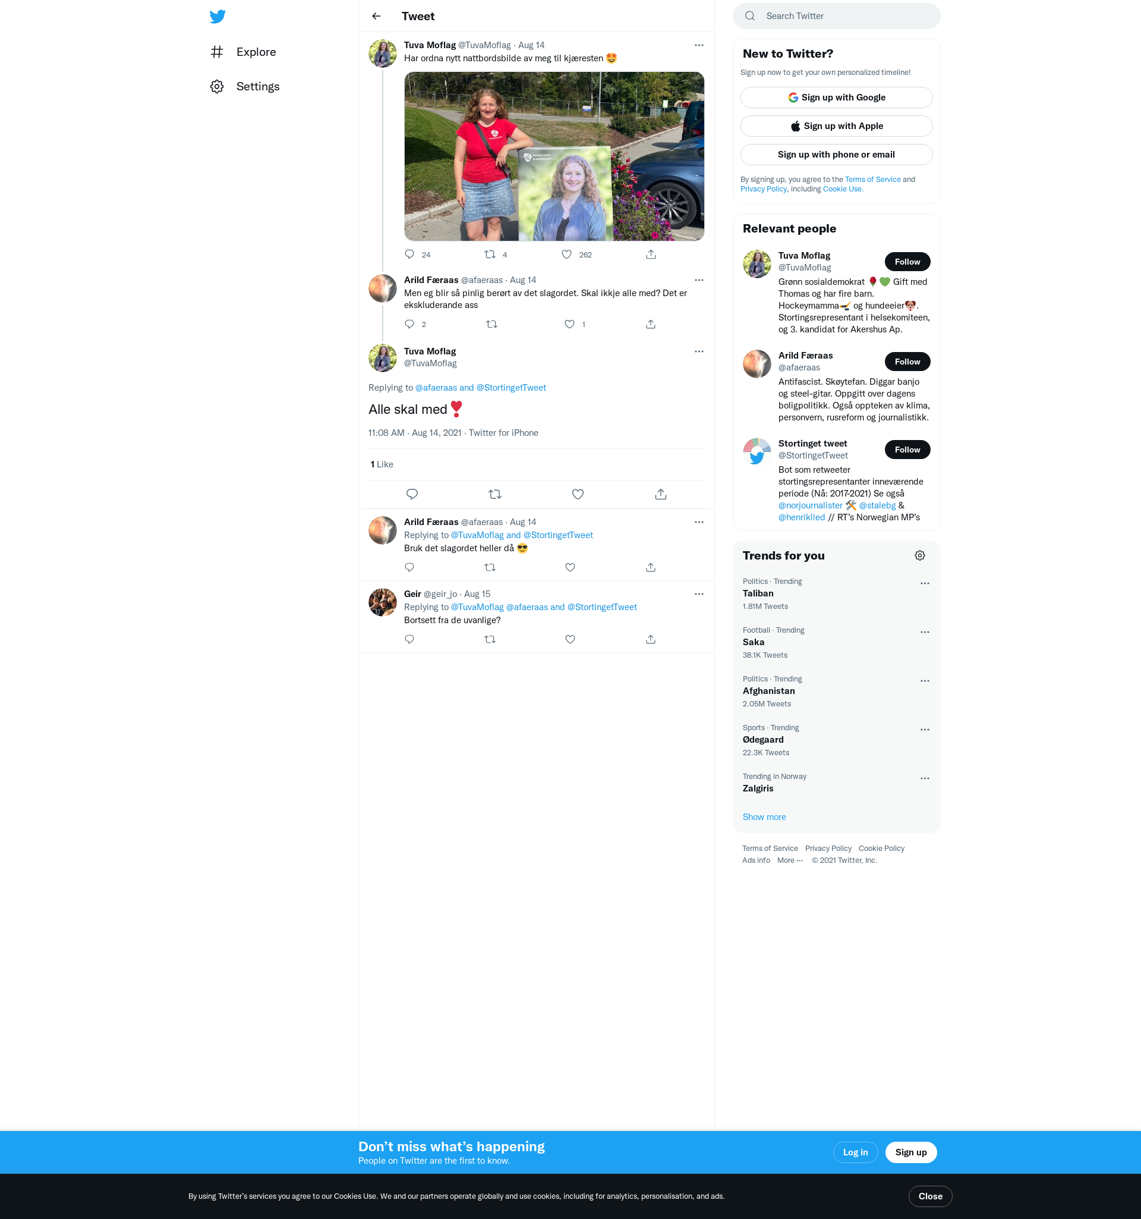Reply to Geir's 'Bortsett fra de uvanlige?' tweet
The width and height of the screenshot is (1141, 1219).
point(409,640)
